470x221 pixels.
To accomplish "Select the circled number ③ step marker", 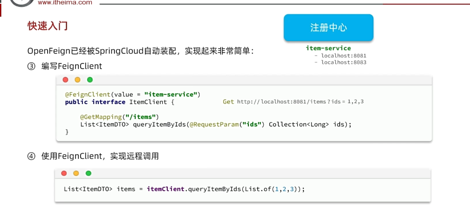I will [x=31, y=66].
